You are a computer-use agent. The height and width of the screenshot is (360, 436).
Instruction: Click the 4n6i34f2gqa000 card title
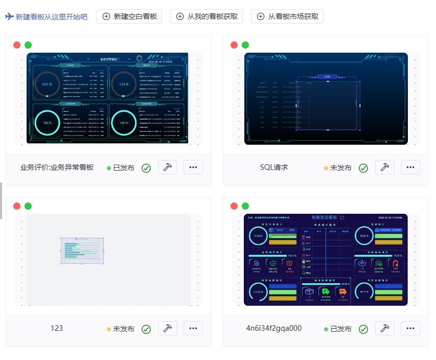[274, 328]
